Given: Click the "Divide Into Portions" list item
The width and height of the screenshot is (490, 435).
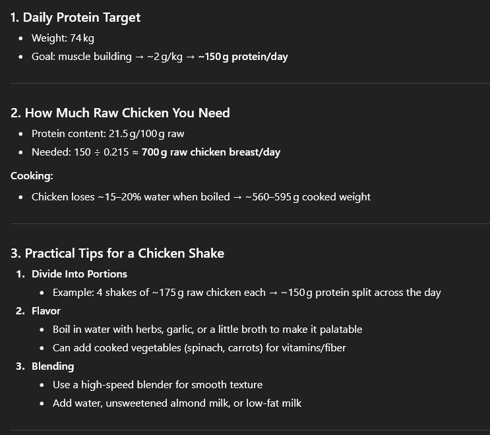Looking at the screenshot, I should click(79, 274).
